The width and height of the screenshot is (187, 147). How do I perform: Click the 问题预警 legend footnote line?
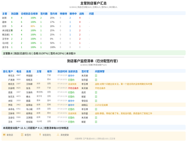coord(95,139)
